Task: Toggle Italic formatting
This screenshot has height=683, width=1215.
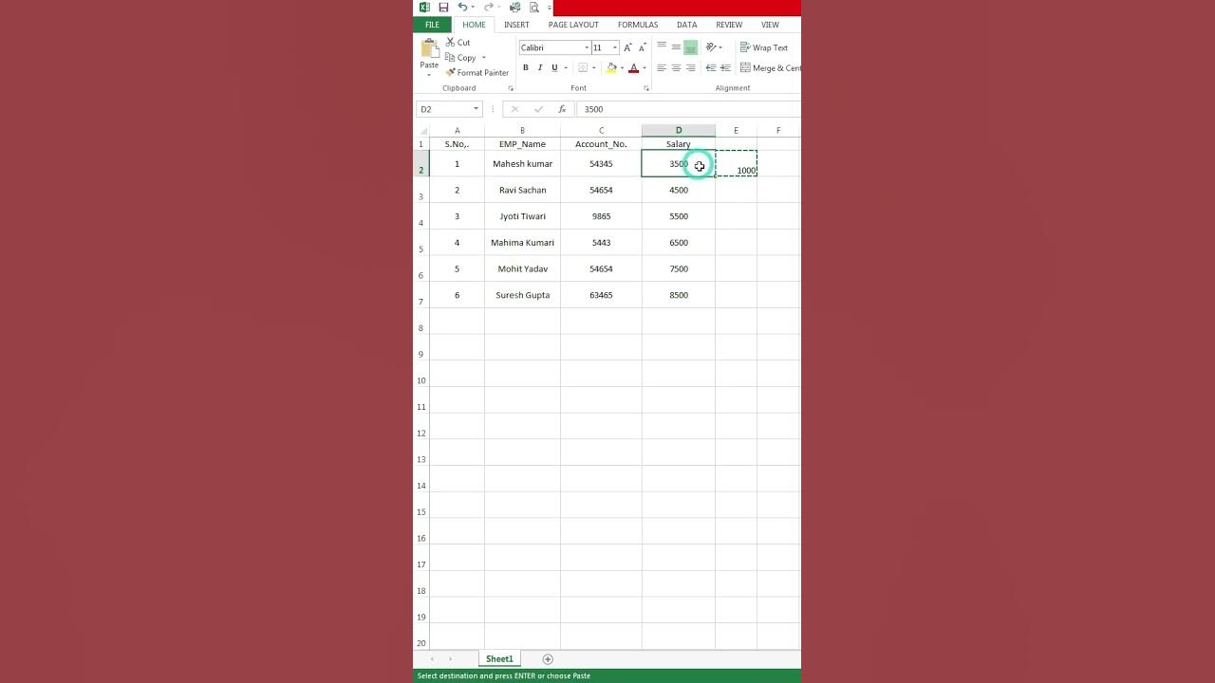Action: coord(540,68)
